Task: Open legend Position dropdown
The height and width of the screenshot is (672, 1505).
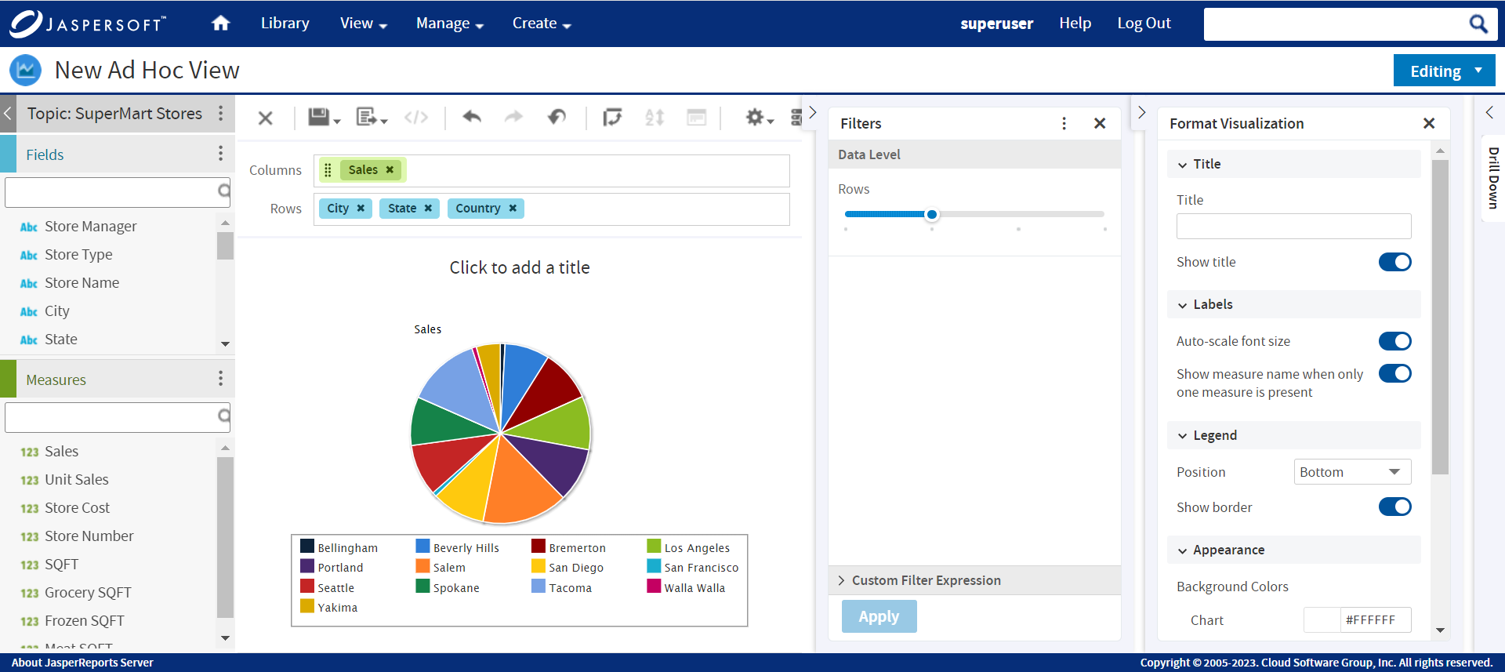Action: click(x=1352, y=472)
